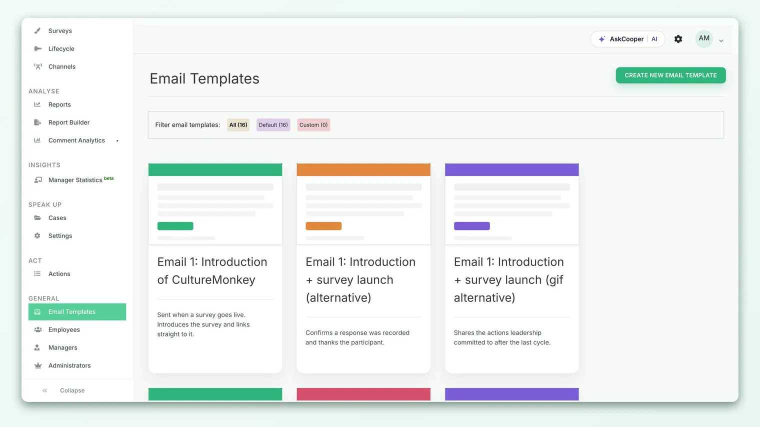
Task: Click the Channels sidebar icon
Action: 37,66
